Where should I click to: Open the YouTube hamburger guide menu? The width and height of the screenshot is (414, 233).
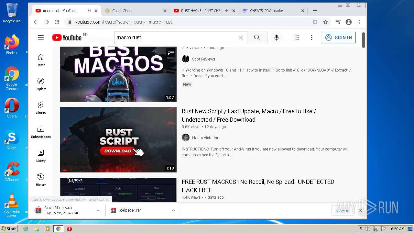point(41,38)
